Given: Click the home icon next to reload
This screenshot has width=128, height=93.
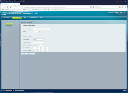Looking at the screenshot, I should [10, 7].
